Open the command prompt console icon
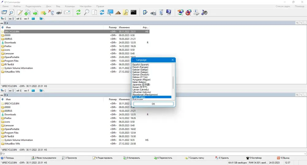 134,13
